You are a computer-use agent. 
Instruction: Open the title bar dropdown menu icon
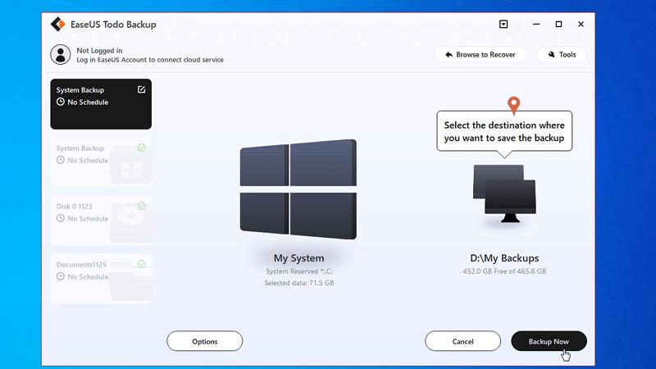(x=503, y=25)
